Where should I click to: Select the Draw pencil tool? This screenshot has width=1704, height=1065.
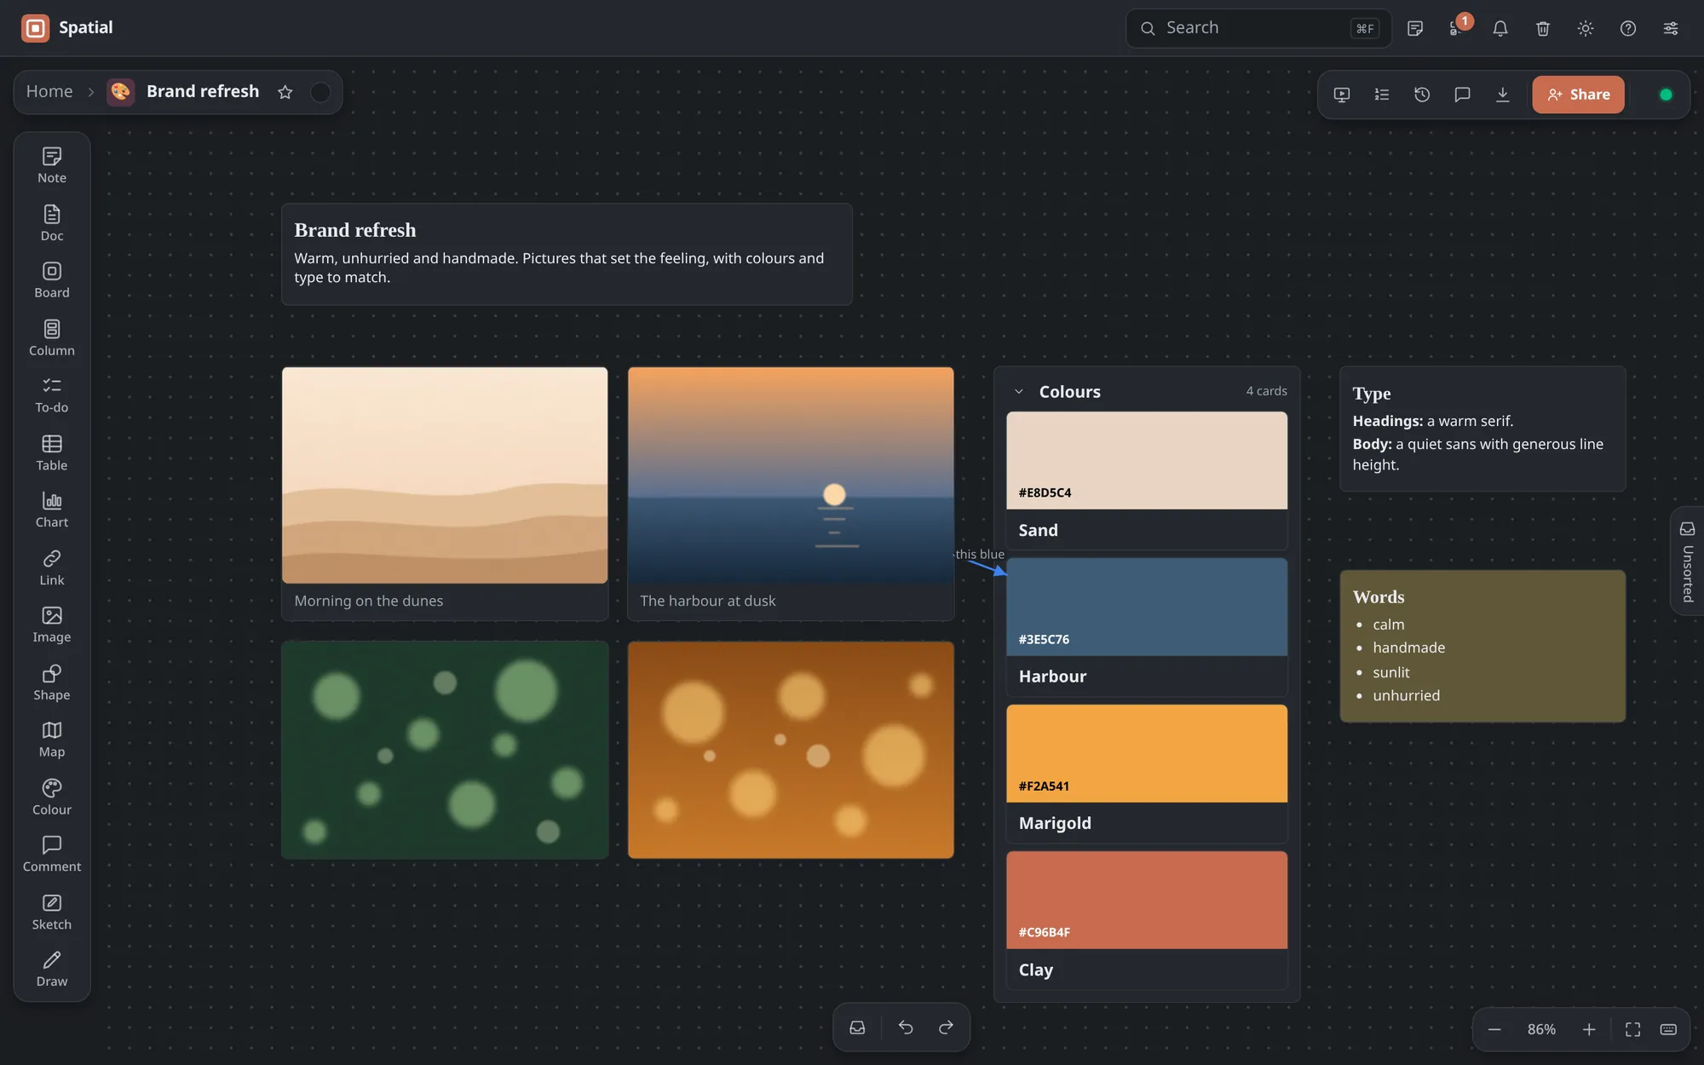52,970
